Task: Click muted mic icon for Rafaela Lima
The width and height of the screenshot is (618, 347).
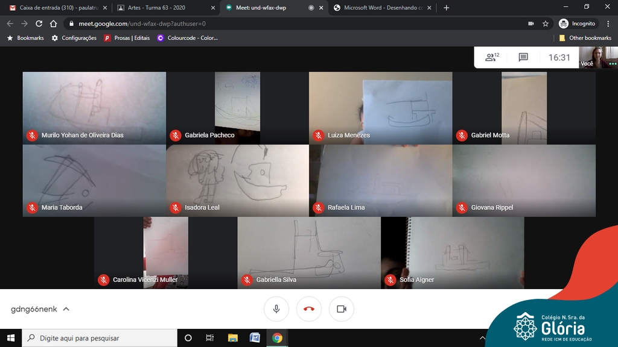Action: pos(319,208)
